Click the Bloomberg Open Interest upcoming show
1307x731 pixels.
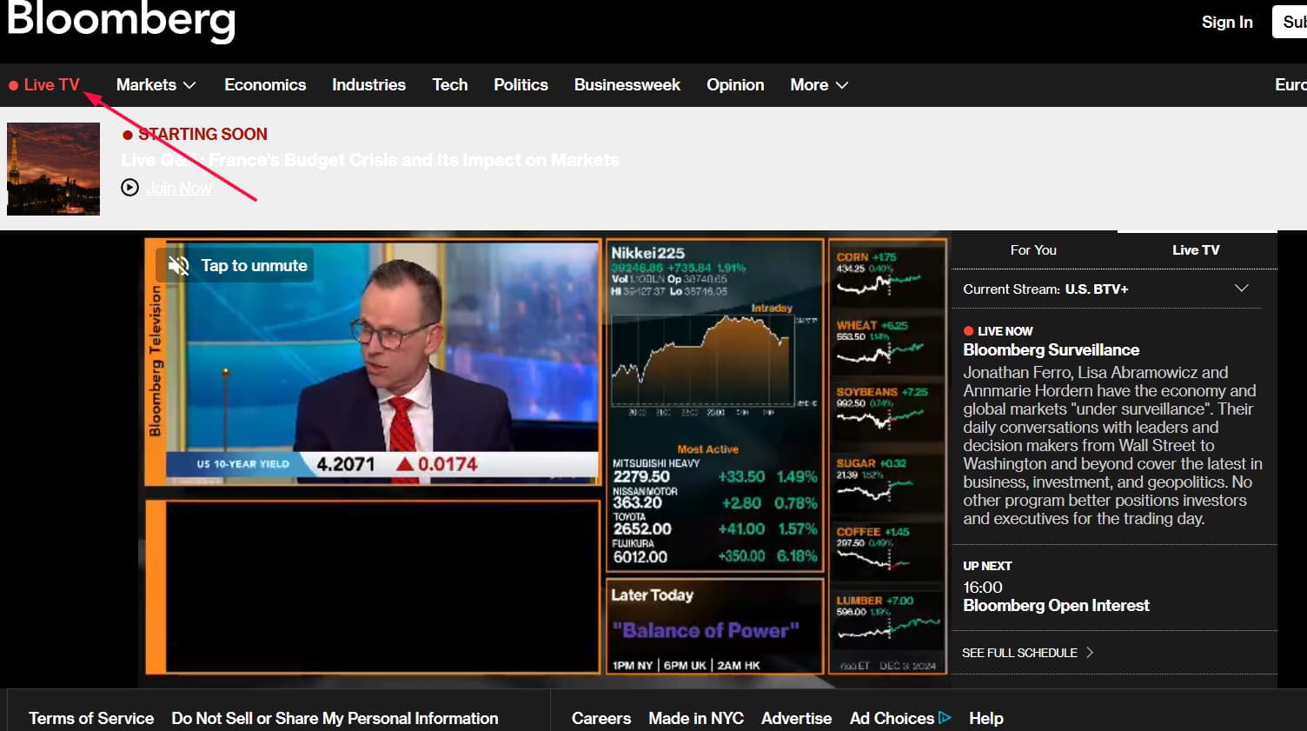coord(1056,605)
